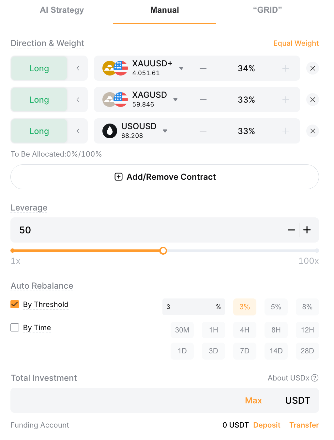Expand direction chevron beside USOUSD Long
Image resolution: width=334 pixels, height=440 pixels.
pyautogui.click(x=78, y=131)
